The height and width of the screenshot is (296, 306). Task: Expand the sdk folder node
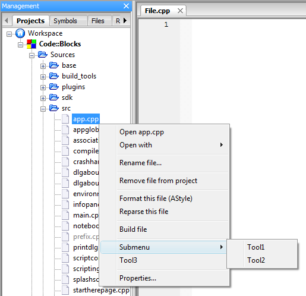coord(43,98)
